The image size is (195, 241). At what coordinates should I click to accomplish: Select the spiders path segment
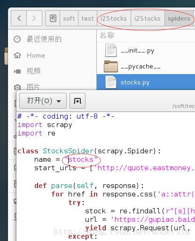pyautogui.click(x=179, y=18)
